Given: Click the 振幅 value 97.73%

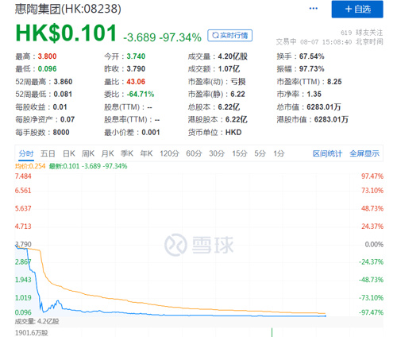Looking at the screenshot, I should [311, 69].
